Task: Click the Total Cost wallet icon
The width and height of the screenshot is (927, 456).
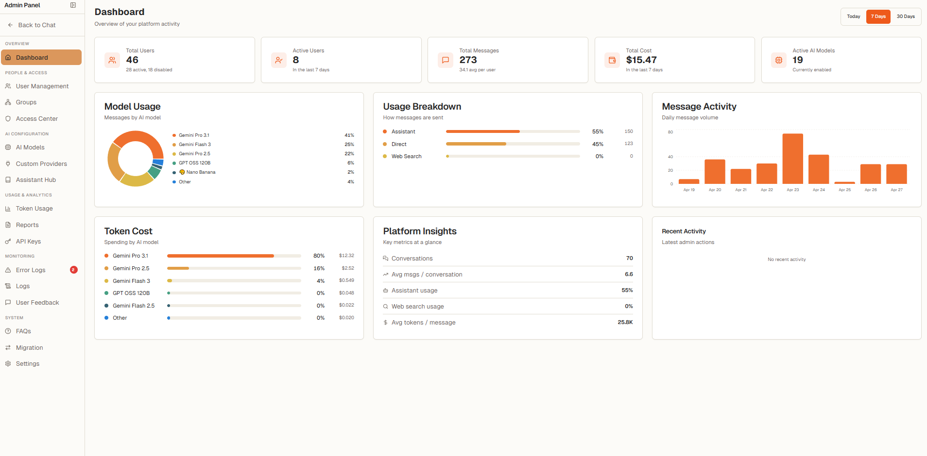Action: (x=612, y=60)
